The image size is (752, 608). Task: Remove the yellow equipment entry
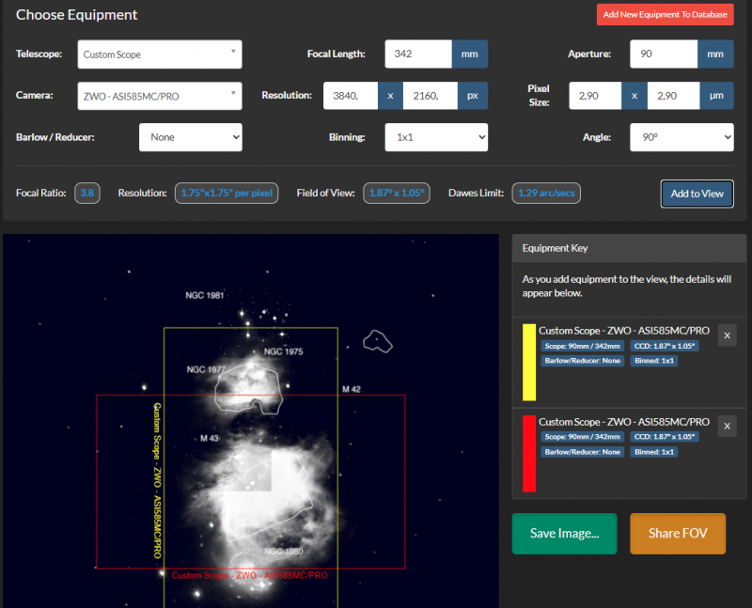tap(727, 335)
